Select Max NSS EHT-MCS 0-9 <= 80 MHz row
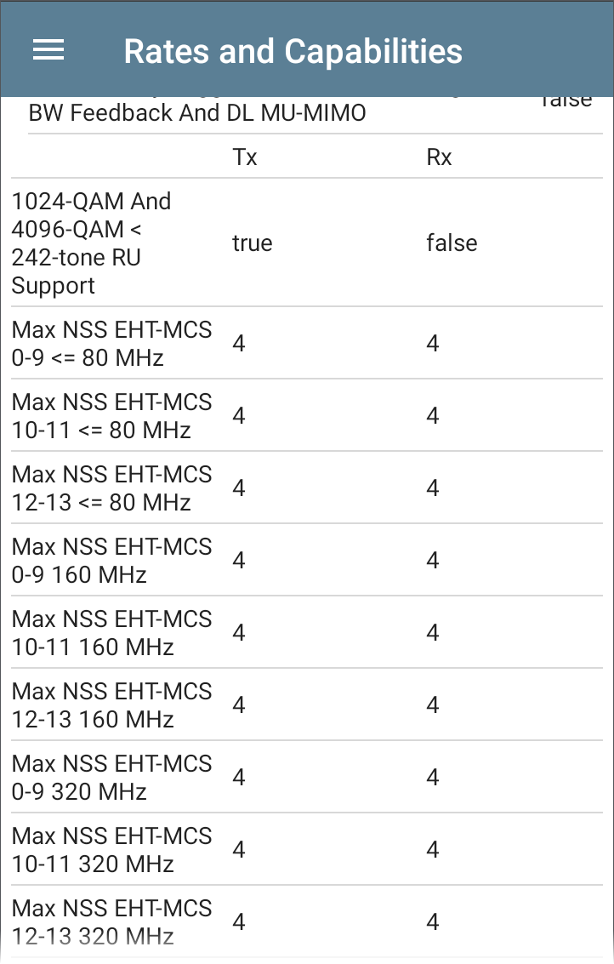Image resolution: width=614 pixels, height=964 pixels. point(307,343)
